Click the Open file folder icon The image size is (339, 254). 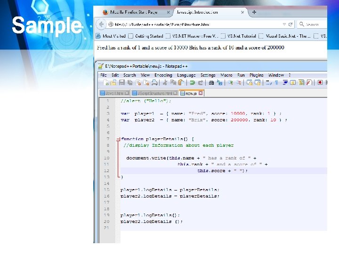pos(113,82)
